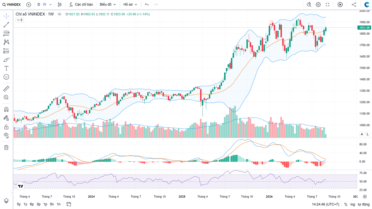Open chart settings gear in top toolbar

[318, 5]
